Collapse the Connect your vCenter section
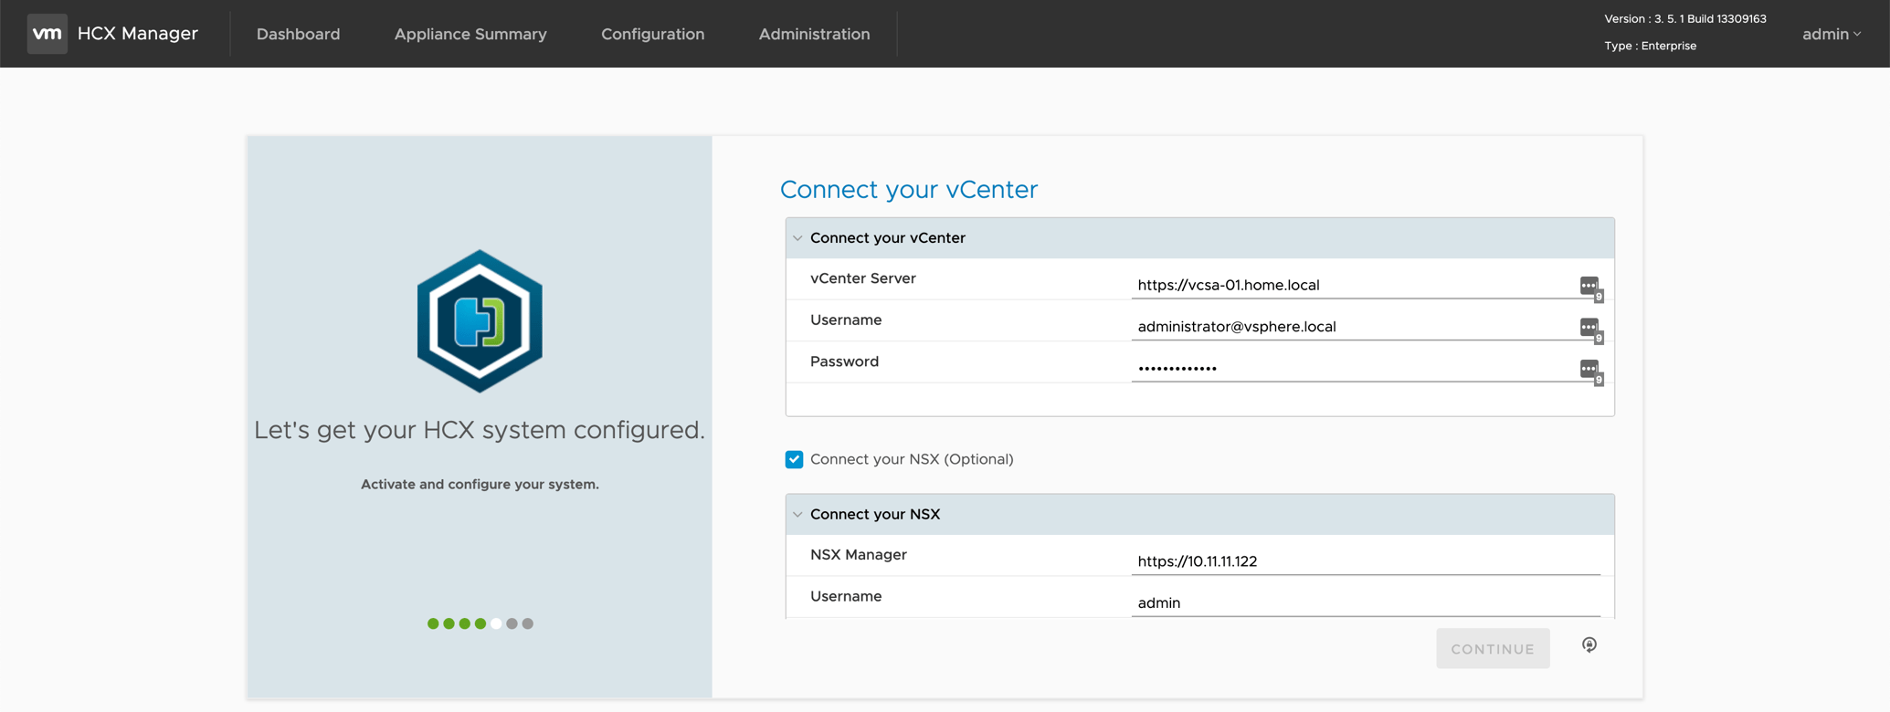 tap(798, 238)
